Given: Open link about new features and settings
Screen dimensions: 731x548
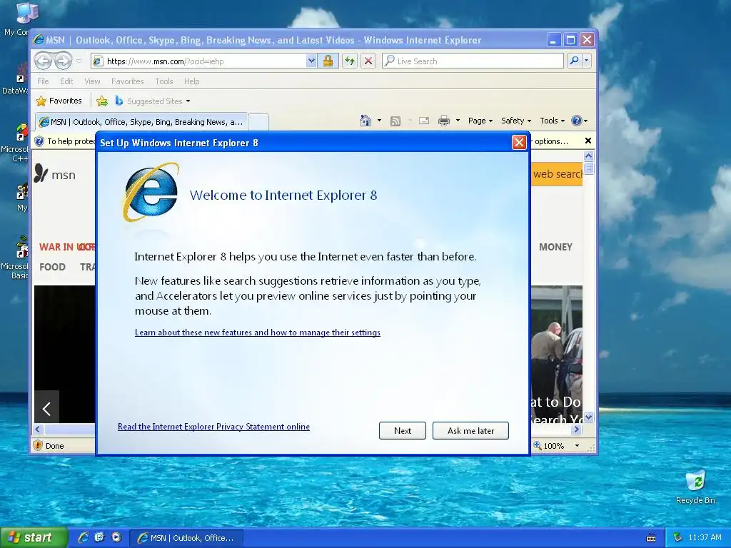Looking at the screenshot, I should (x=257, y=333).
